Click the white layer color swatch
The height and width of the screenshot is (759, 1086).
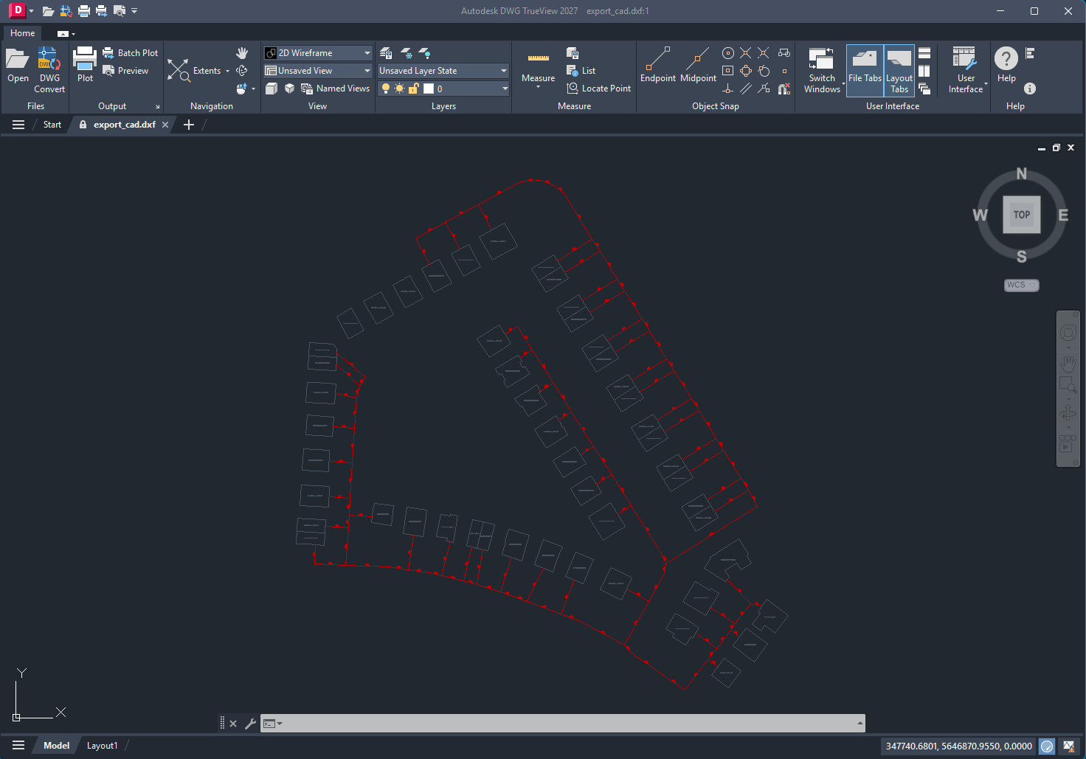[x=429, y=89]
